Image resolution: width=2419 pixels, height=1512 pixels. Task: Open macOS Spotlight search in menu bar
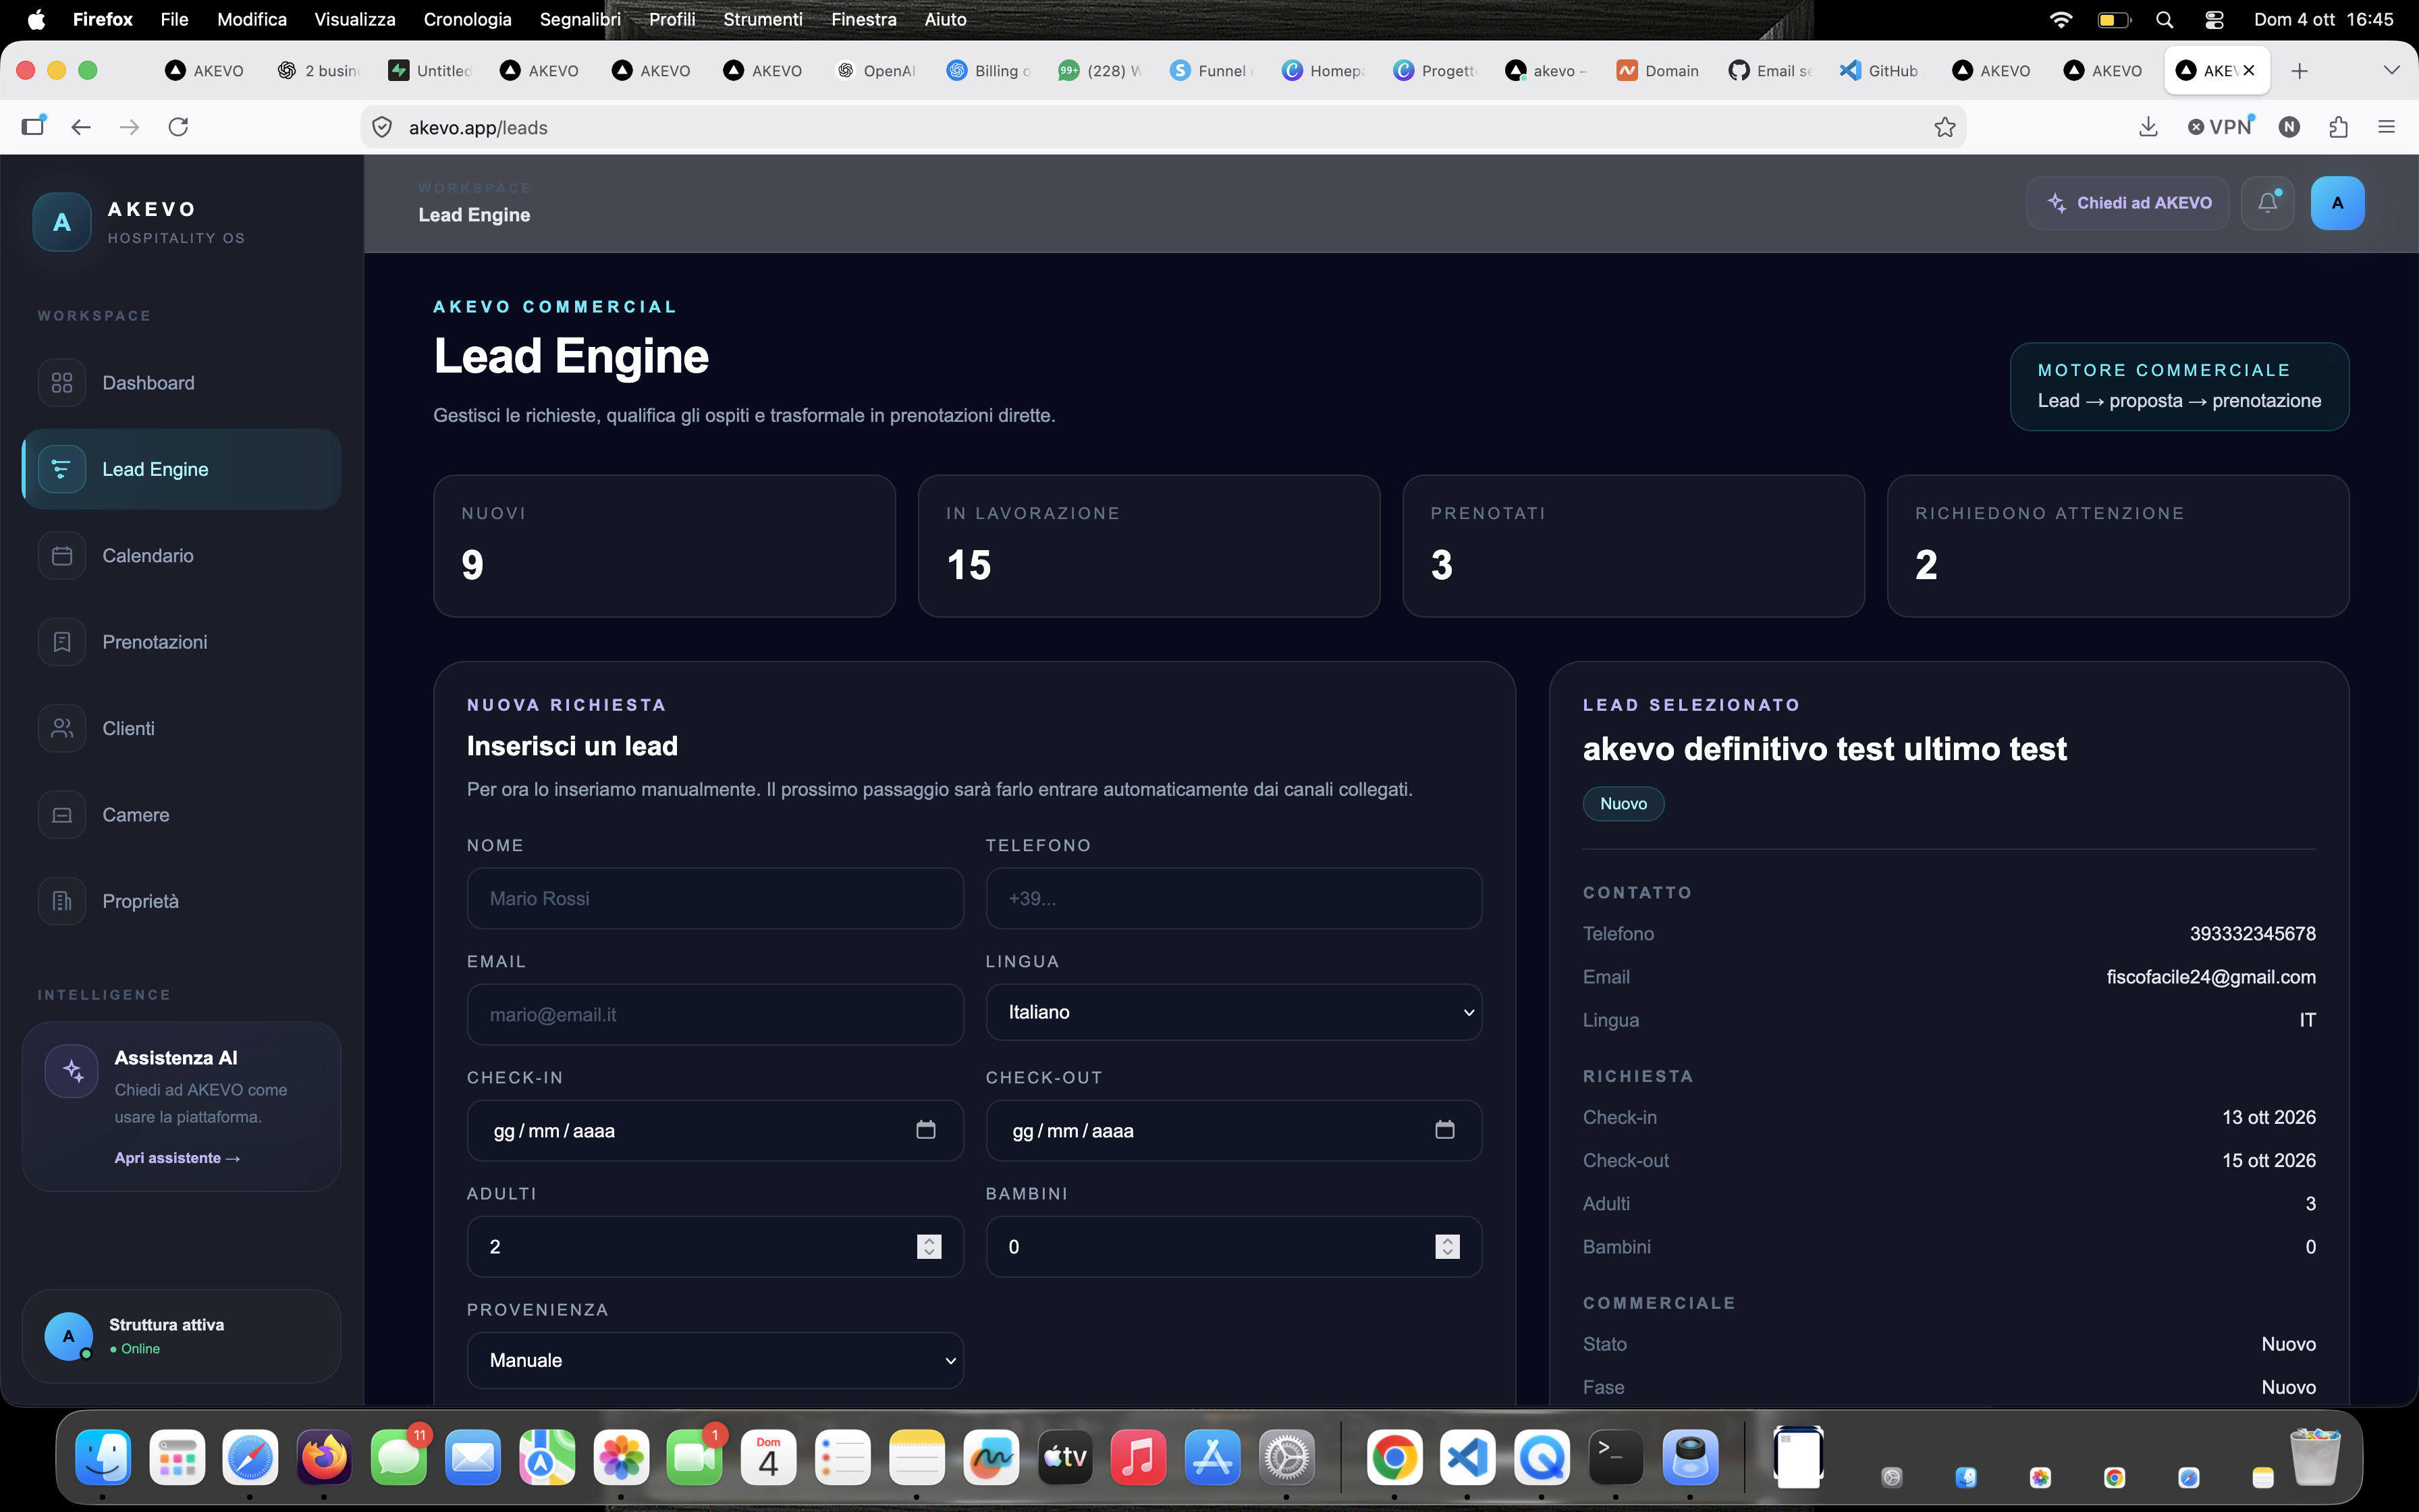pyautogui.click(x=2164, y=19)
